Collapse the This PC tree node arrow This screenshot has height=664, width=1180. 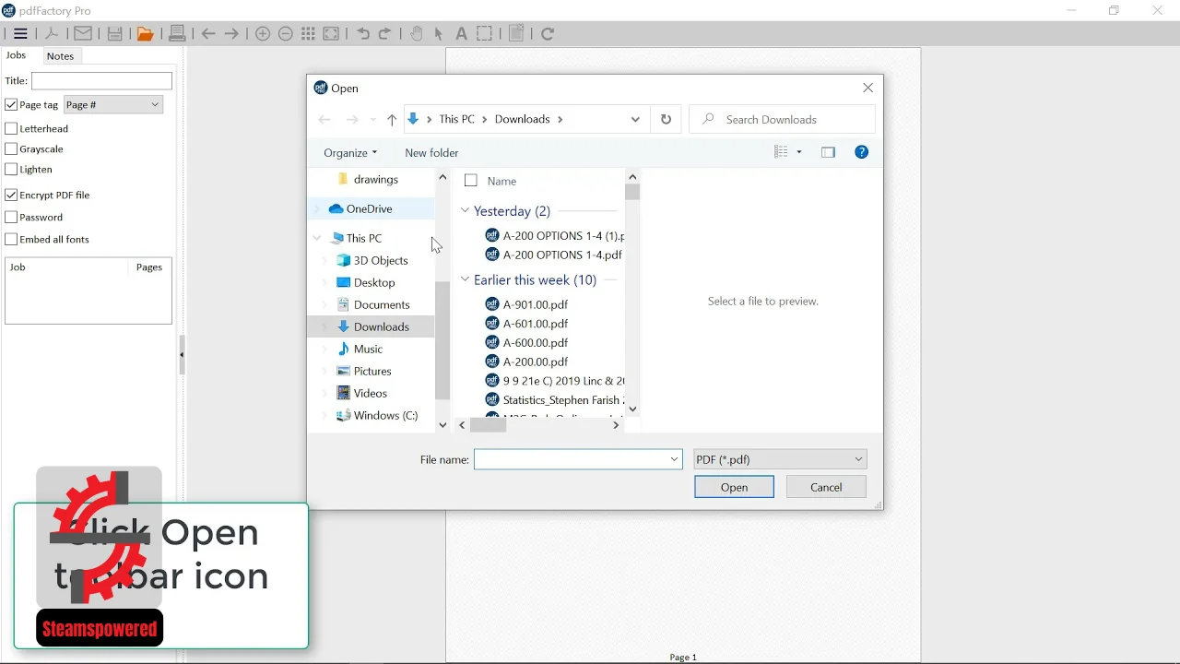coord(317,238)
